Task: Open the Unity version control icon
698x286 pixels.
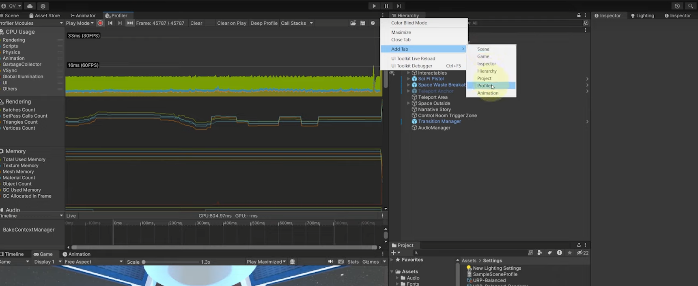Action: [43, 6]
